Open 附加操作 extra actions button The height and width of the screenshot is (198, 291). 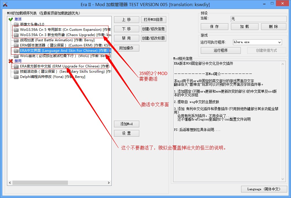point(126,48)
